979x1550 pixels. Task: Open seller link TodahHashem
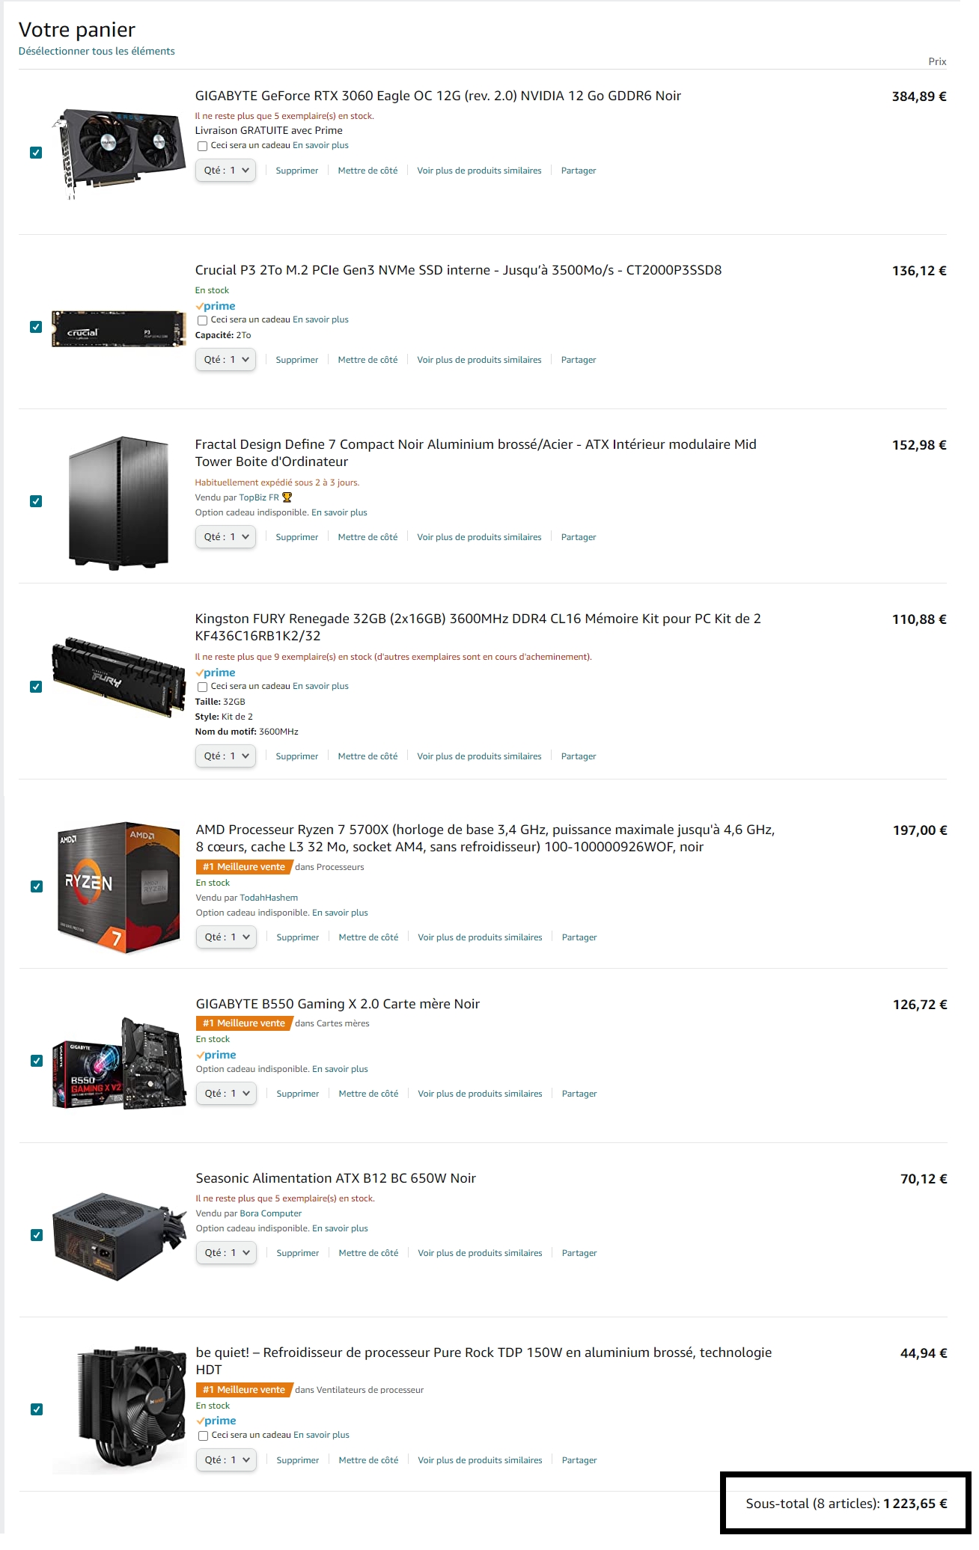pyautogui.click(x=269, y=898)
